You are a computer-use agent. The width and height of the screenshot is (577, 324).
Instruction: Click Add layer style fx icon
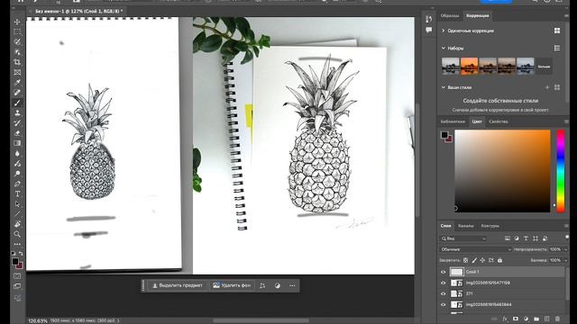(505, 319)
